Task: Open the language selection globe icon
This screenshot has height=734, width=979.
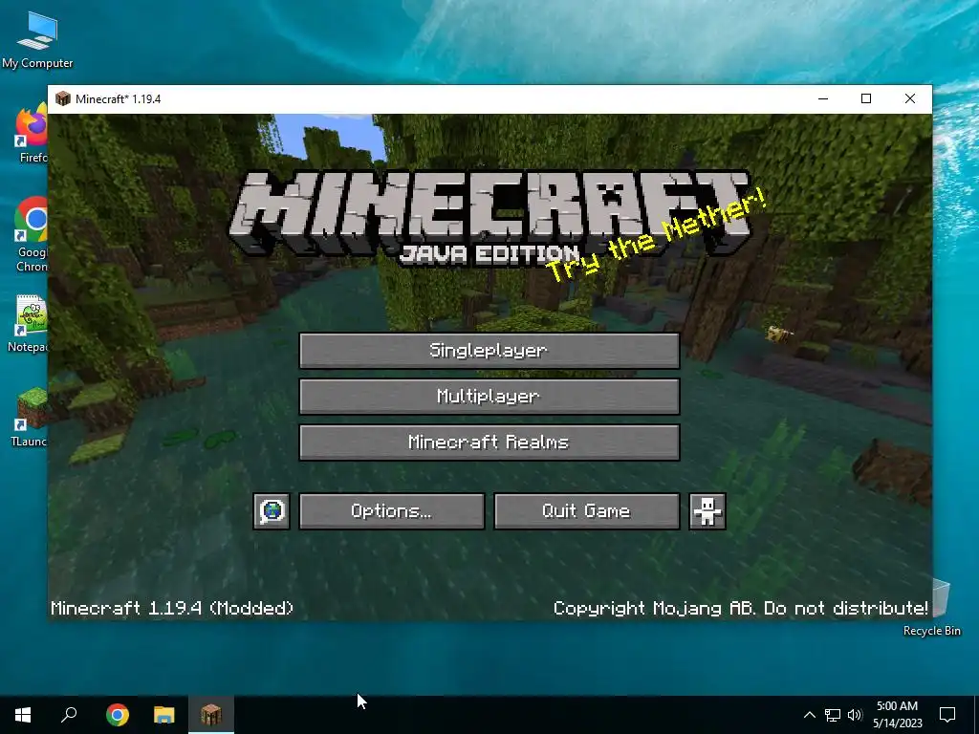Action: click(272, 511)
